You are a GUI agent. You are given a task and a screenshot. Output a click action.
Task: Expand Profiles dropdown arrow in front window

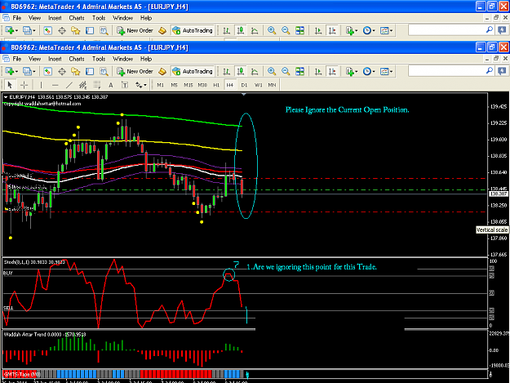tap(34, 72)
